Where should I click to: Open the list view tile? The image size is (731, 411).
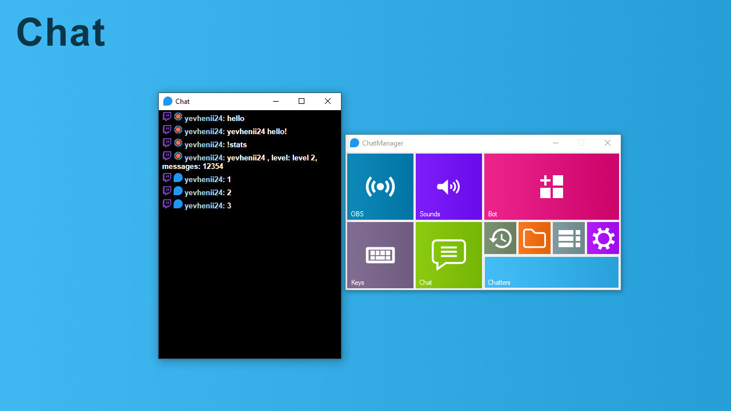(568, 238)
